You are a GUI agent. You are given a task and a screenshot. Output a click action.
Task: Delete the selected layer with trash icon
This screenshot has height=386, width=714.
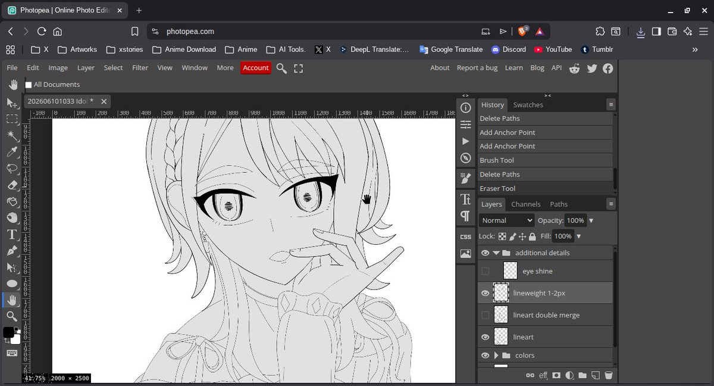tap(608, 375)
